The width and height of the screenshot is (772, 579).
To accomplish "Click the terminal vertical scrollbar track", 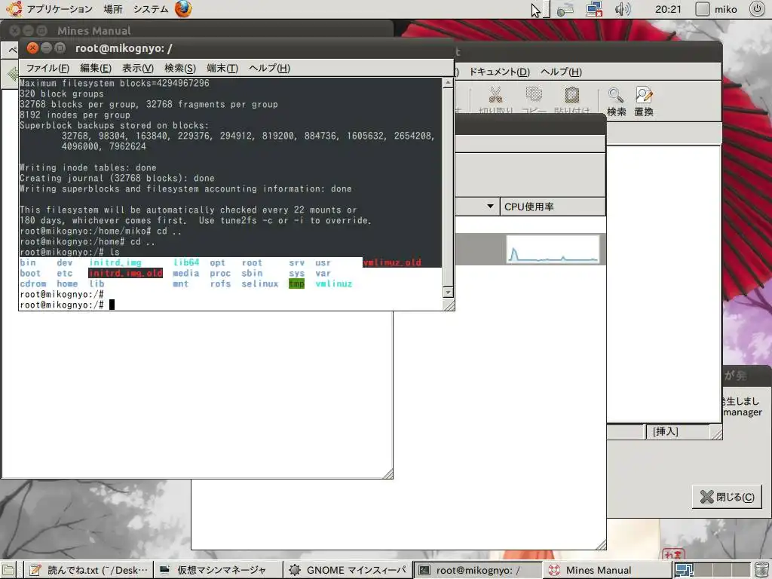I will 448,187.
